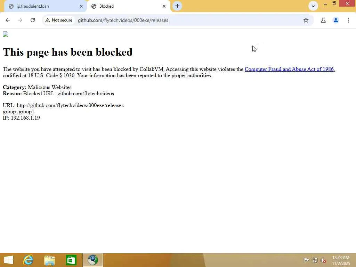Reload the blocked page
This screenshot has height=267, width=356.
(33, 20)
